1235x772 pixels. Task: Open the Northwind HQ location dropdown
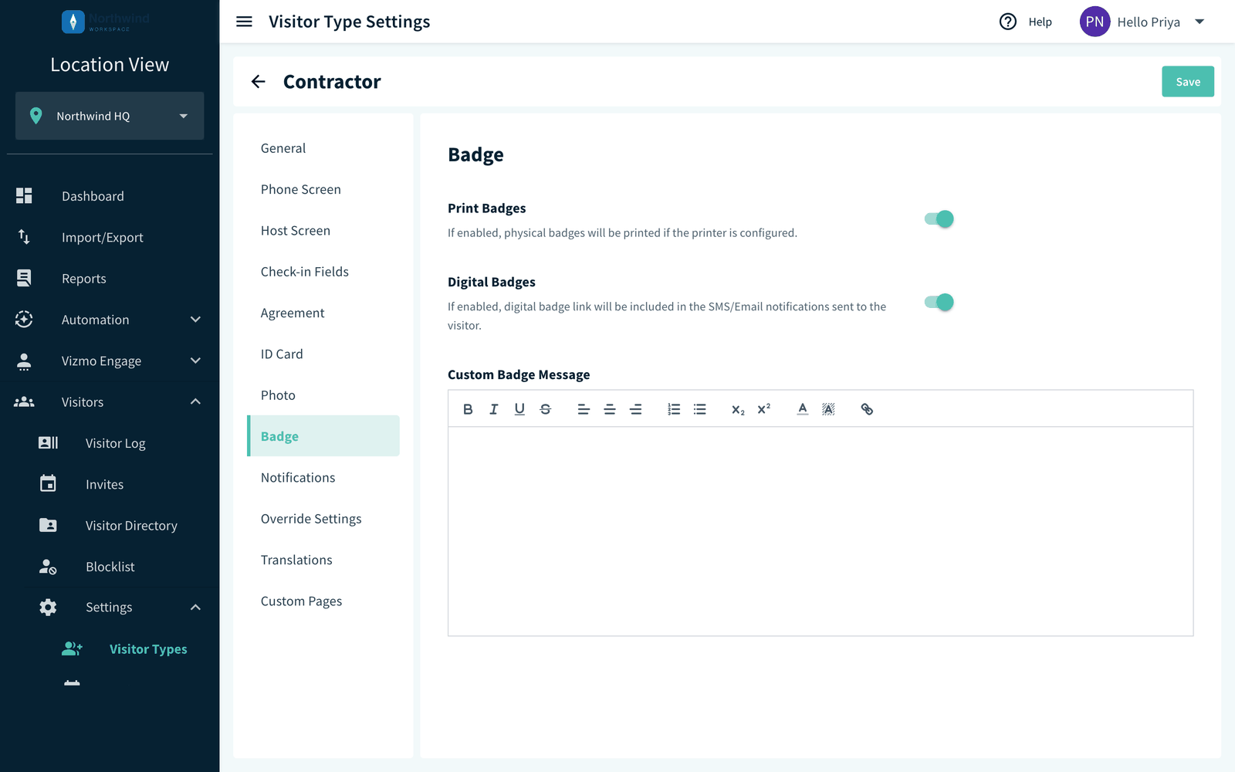click(110, 116)
